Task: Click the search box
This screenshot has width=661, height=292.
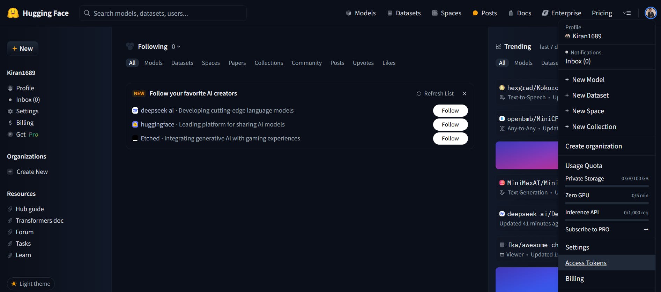Action: coord(163,13)
